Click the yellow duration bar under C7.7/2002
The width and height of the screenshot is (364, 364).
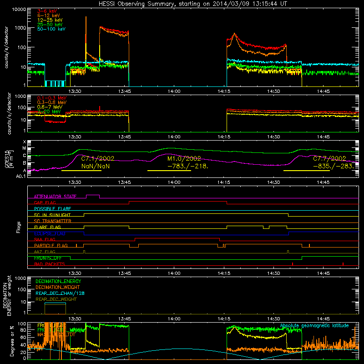point(307,171)
